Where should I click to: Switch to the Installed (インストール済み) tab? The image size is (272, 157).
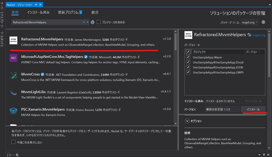click(38, 12)
